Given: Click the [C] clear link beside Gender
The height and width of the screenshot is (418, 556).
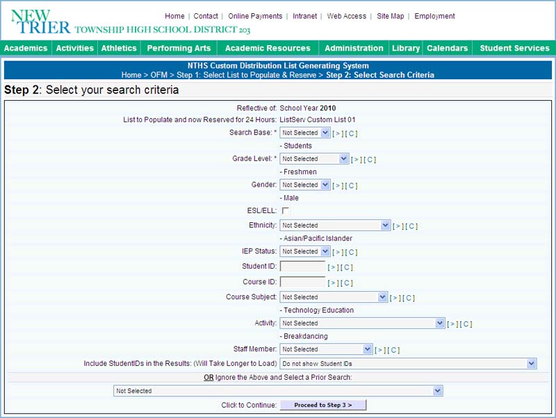Looking at the screenshot, I should coord(352,185).
